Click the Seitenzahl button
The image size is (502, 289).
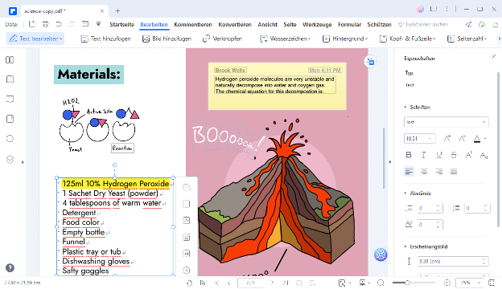click(x=467, y=39)
